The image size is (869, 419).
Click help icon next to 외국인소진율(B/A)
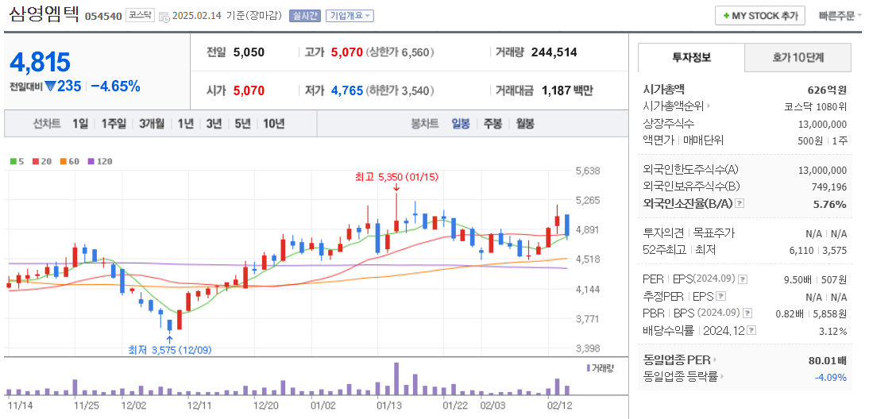(740, 204)
